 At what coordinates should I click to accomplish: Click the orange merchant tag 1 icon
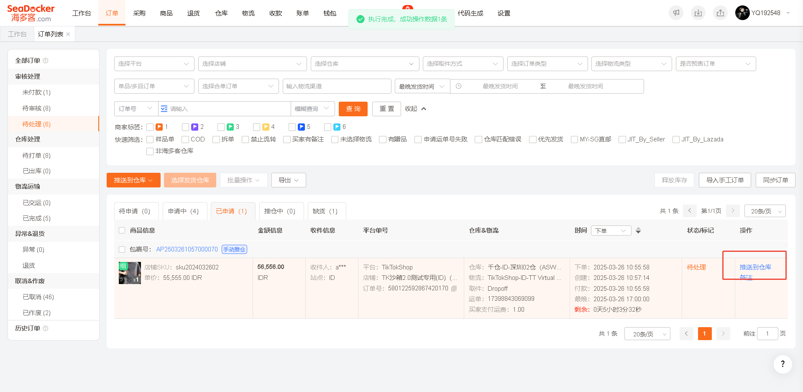pos(159,127)
